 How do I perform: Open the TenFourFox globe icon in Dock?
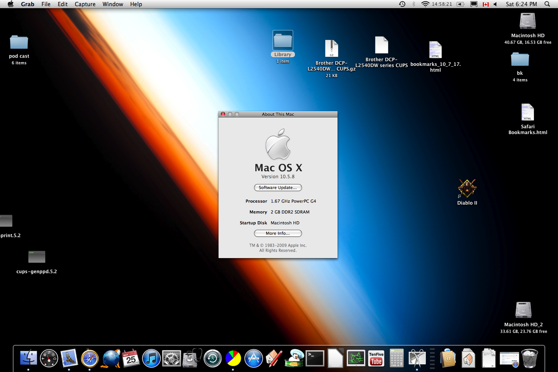point(110,358)
